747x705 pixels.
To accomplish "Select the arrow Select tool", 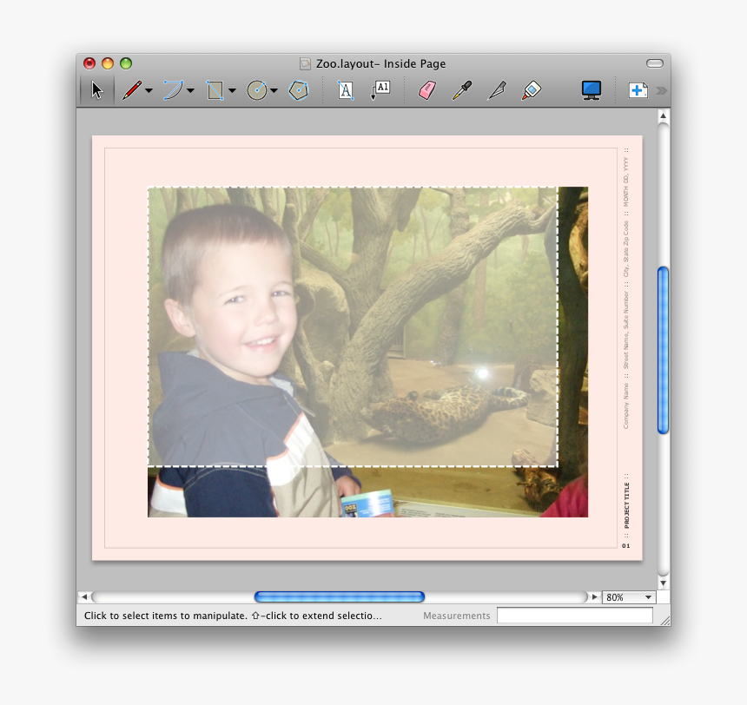I will [x=97, y=90].
